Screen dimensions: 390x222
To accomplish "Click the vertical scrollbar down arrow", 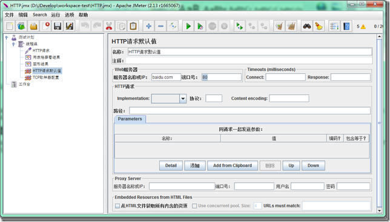I will click(379, 211).
